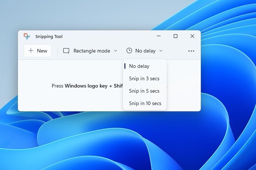Close the Snipping Tool window
The image size is (256, 170).
click(192, 36)
